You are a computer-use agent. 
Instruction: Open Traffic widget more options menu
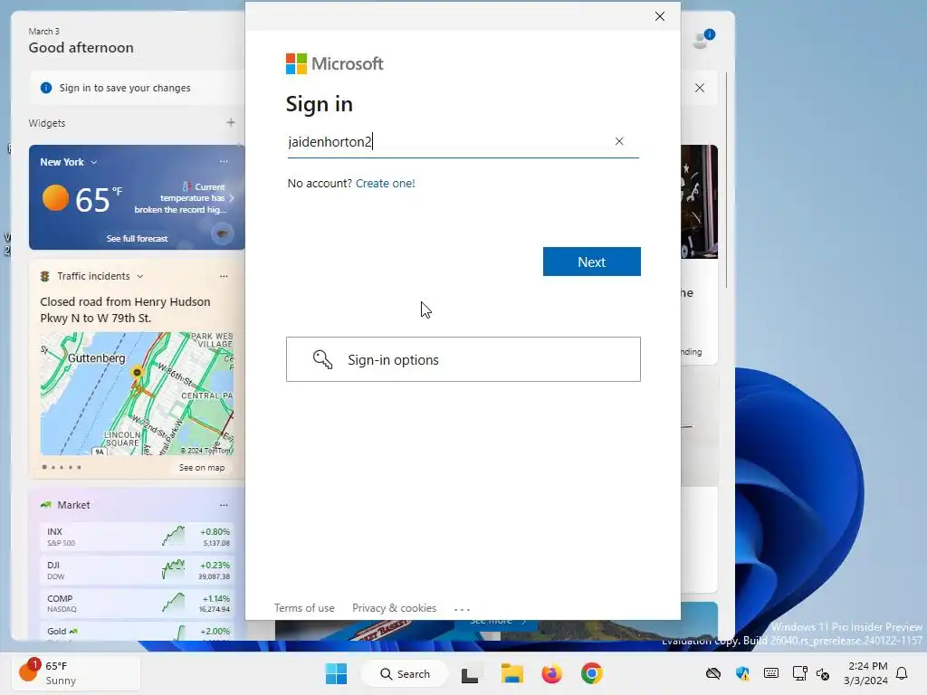click(x=224, y=276)
